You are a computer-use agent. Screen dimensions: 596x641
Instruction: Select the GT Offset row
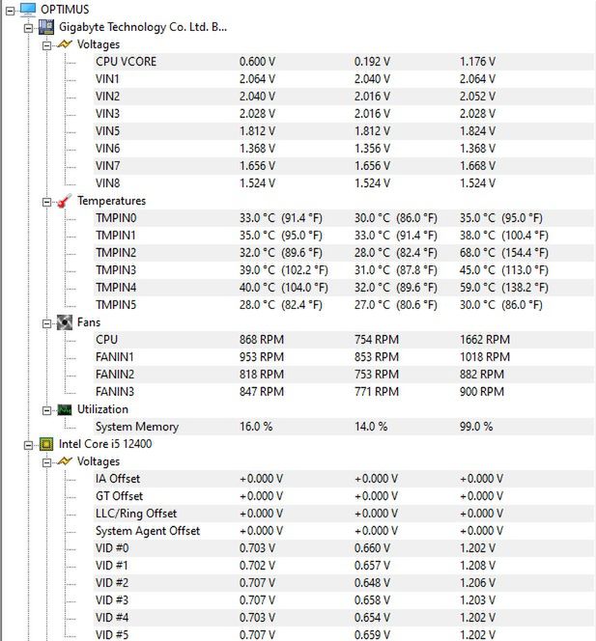pyautogui.click(x=344, y=496)
